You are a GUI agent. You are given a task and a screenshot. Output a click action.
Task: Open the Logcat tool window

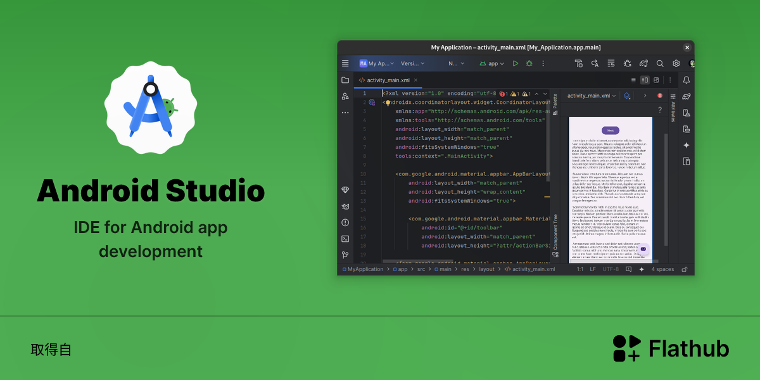(x=345, y=206)
